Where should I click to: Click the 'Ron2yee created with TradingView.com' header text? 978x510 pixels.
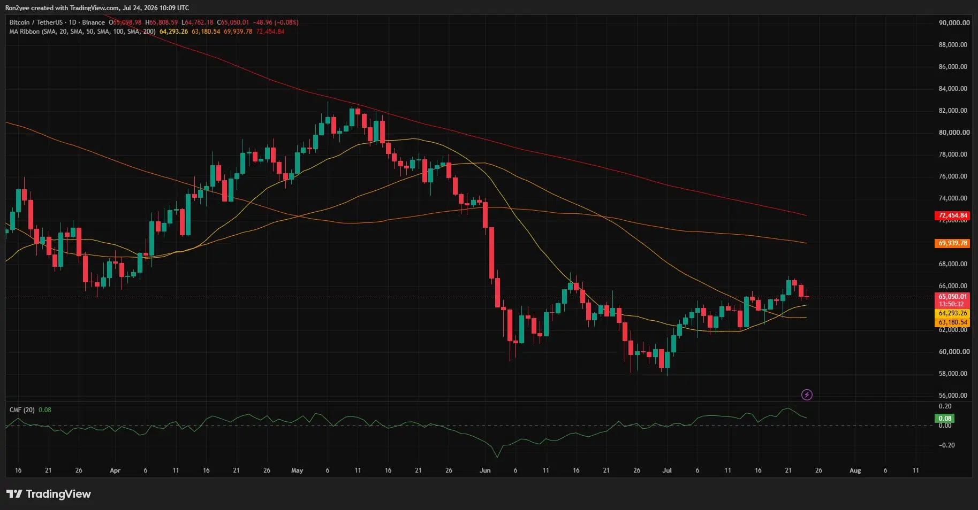[63, 8]
